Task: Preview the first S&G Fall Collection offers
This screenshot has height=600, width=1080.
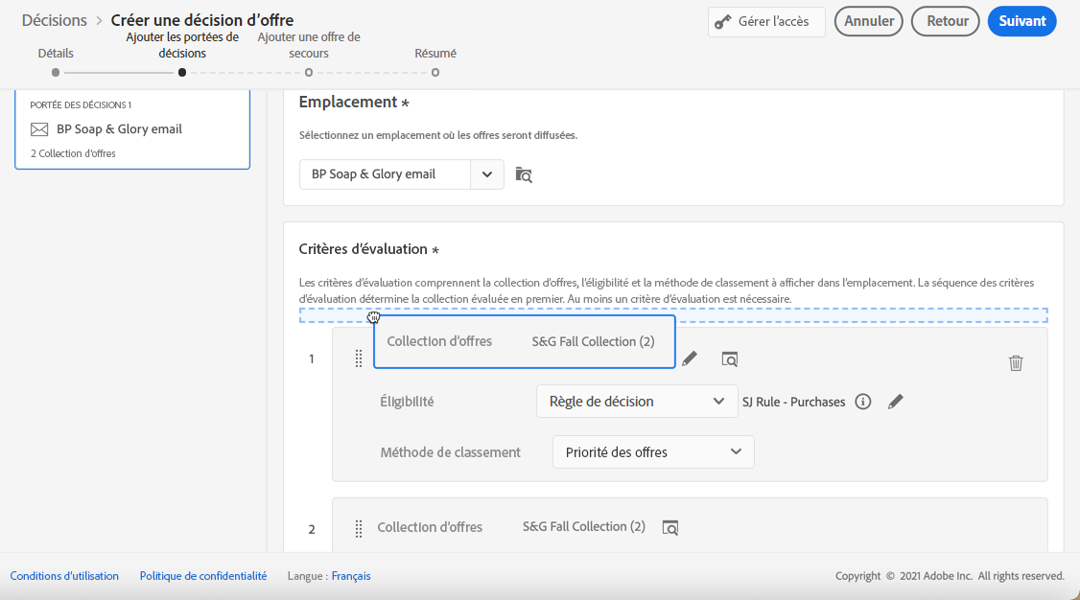Action: coord(730,359)
